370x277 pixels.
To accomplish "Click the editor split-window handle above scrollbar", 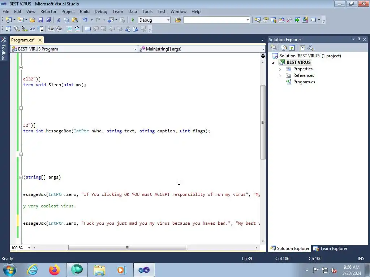I will click(x=263, y=56).
